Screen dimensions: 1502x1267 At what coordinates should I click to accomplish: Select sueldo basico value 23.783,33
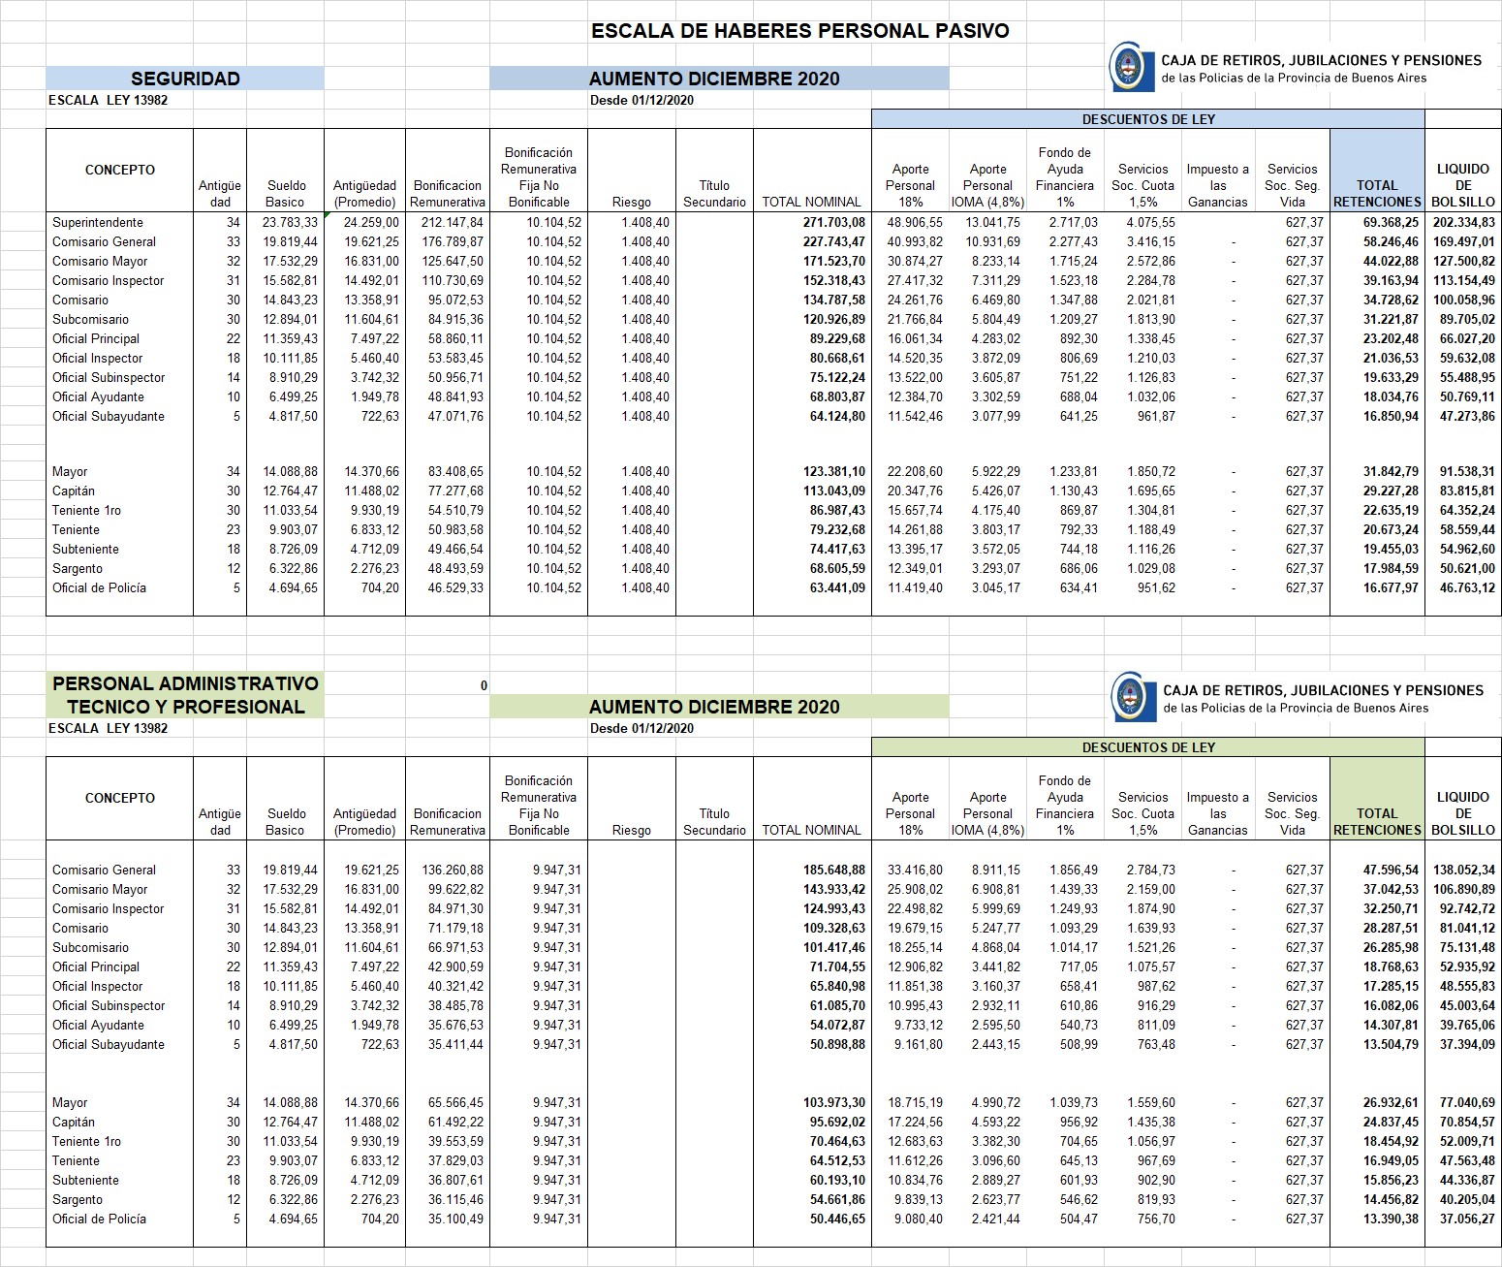pyautogui.click(x=290, y=223)
